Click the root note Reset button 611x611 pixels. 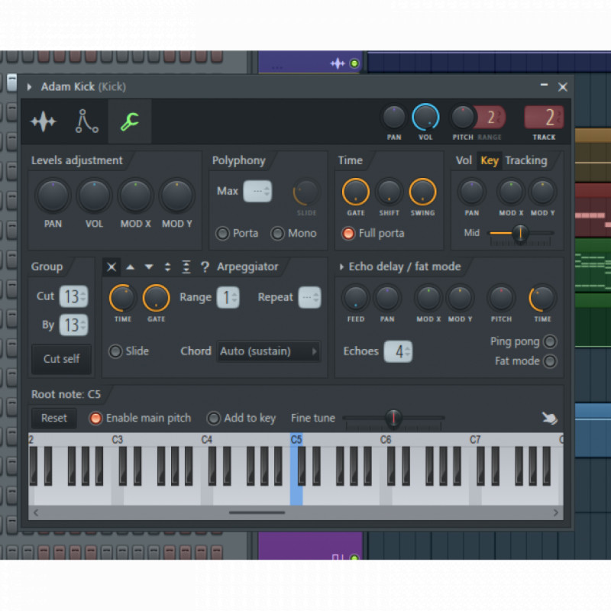click(54, 418)
